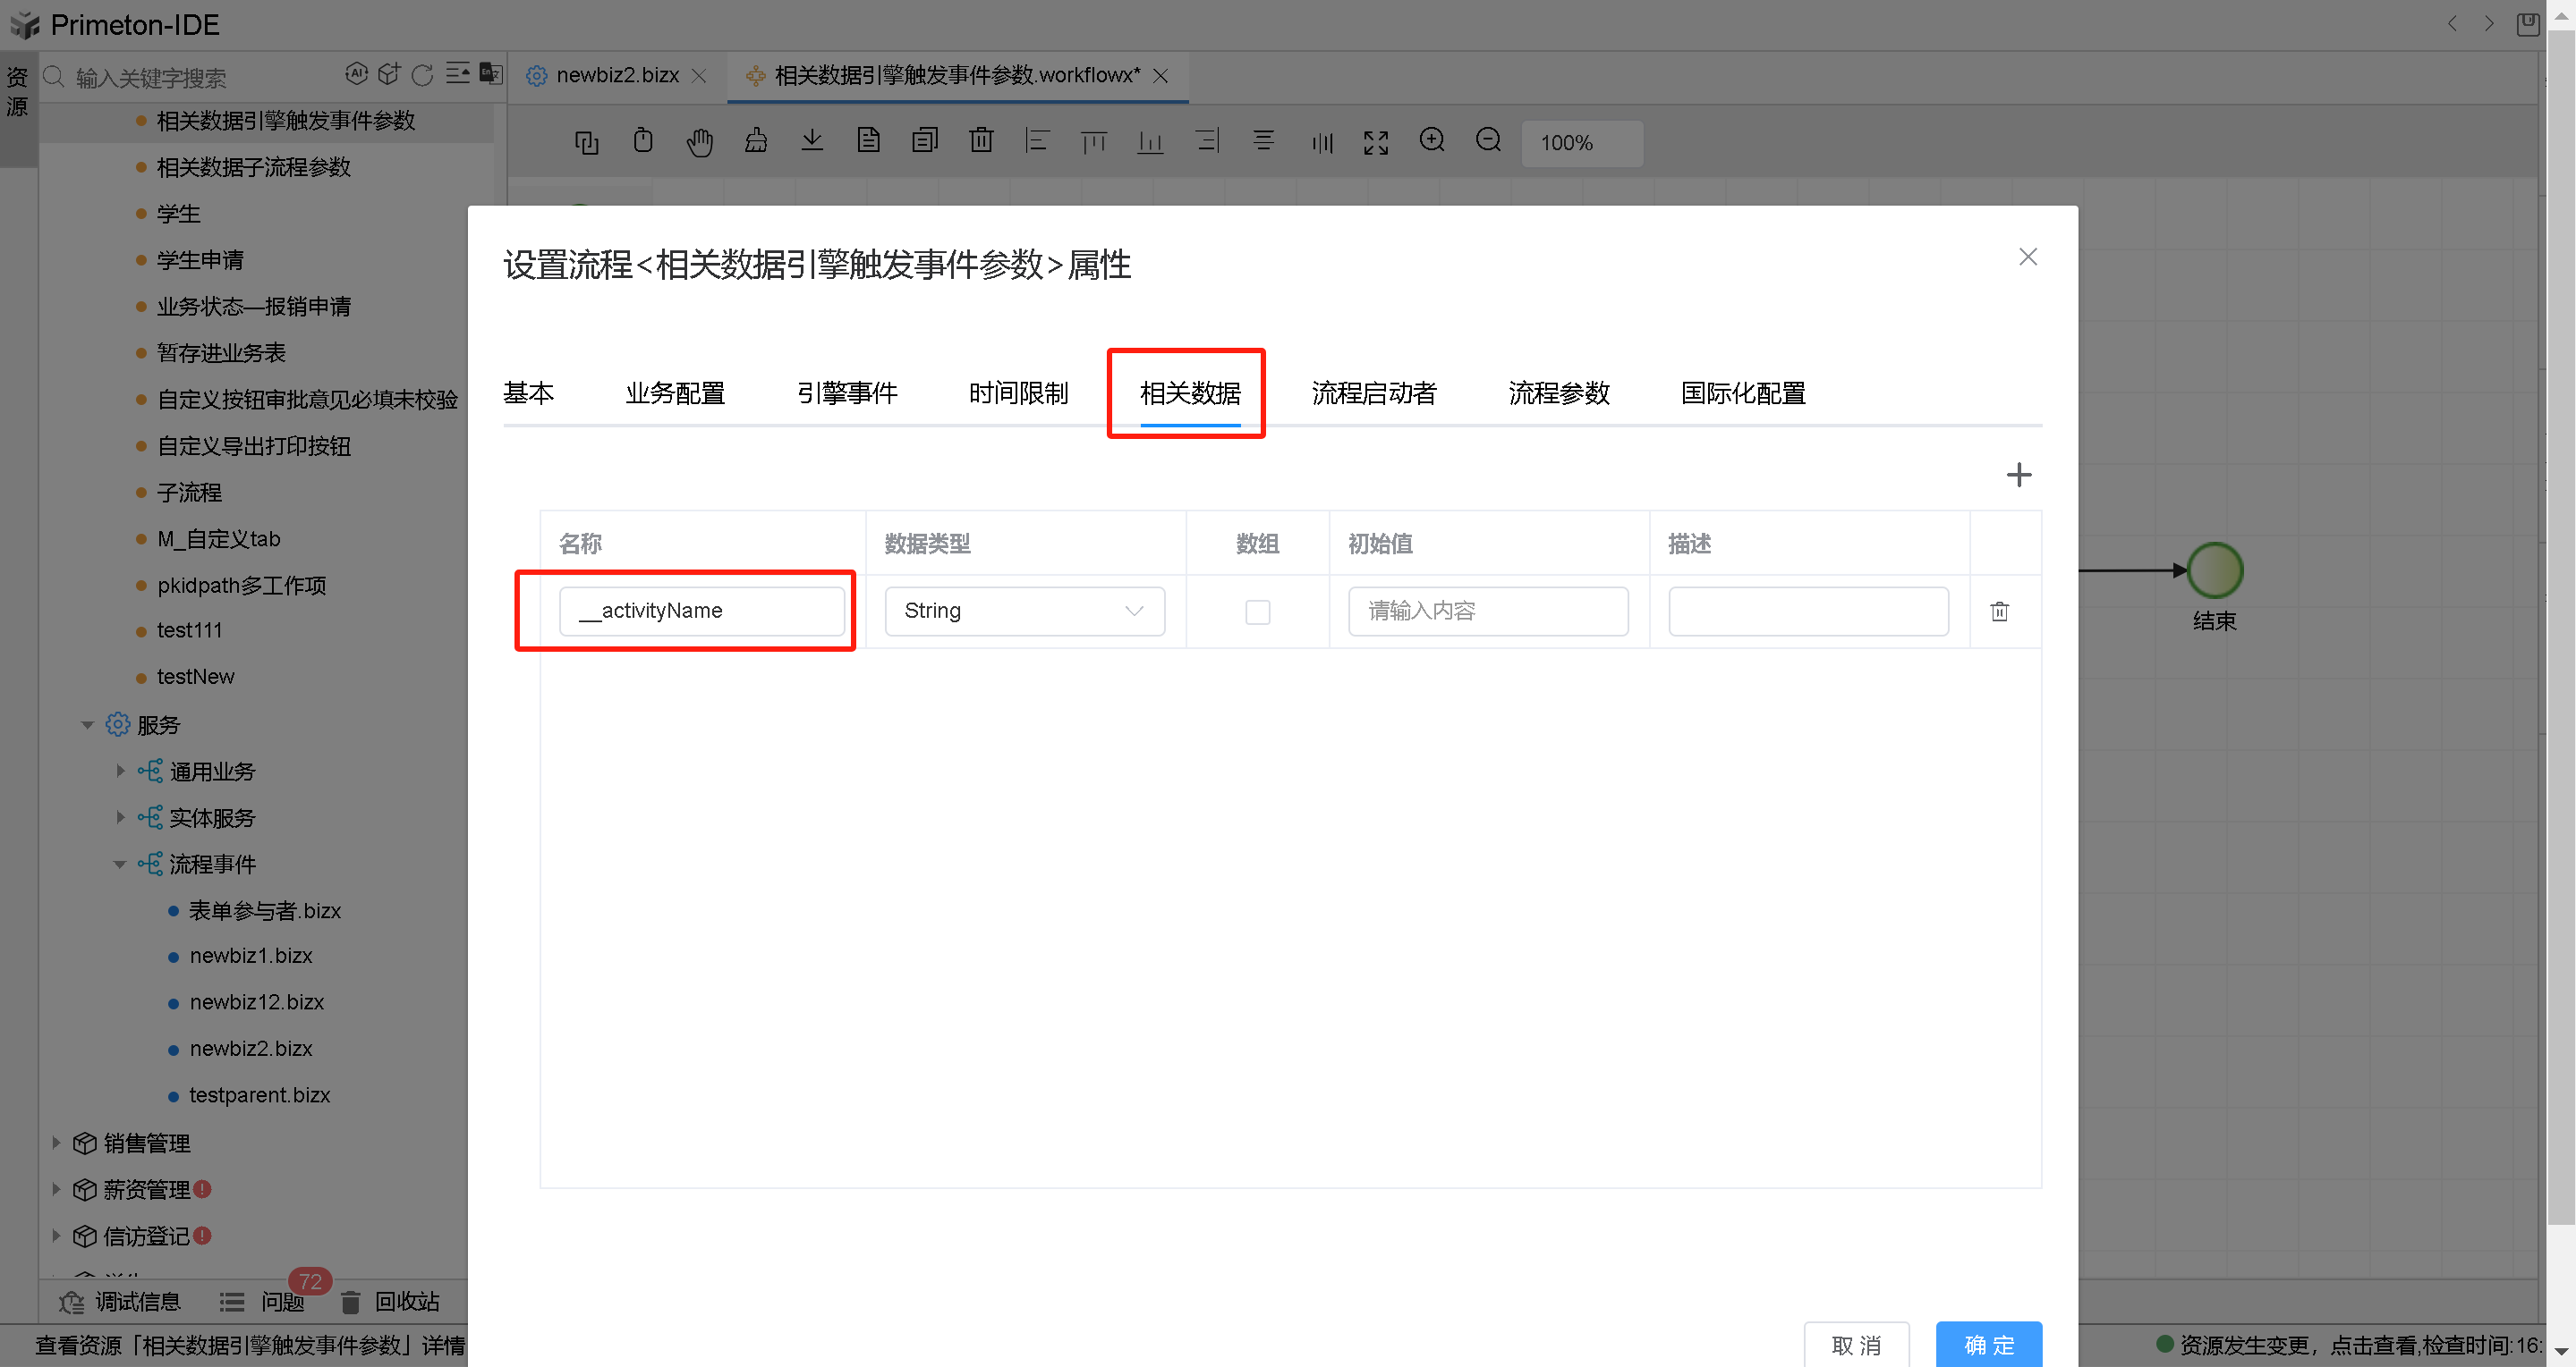Open the recycle bin (回收站) at bottom
The height and width of the screenshot is (1367, 2576).
[x=407, y=1301]
